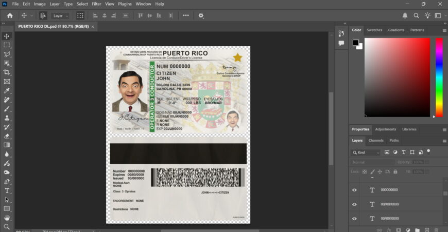The height and width of the screenshot is (232, 448).
Task: Pick the Eyedropper tool
Action: (7, 90)
